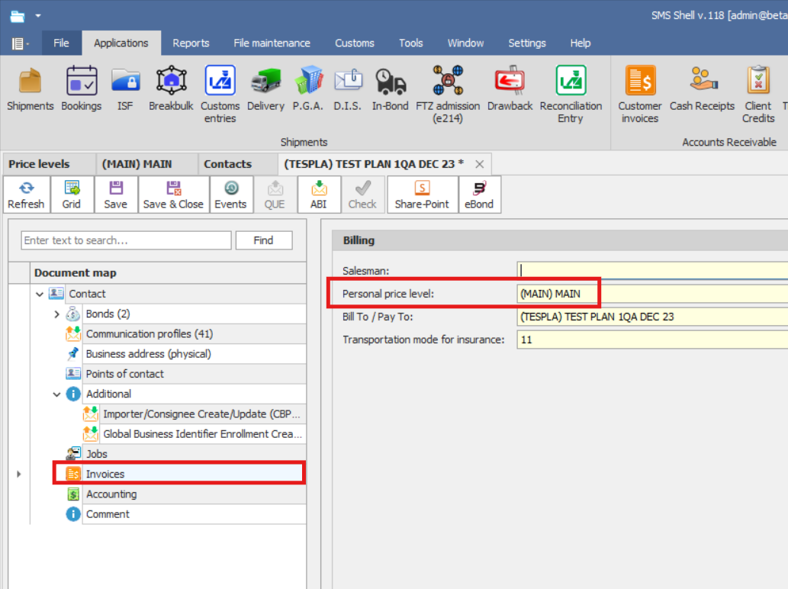
Task: Click the Find button
Action: 263,240
